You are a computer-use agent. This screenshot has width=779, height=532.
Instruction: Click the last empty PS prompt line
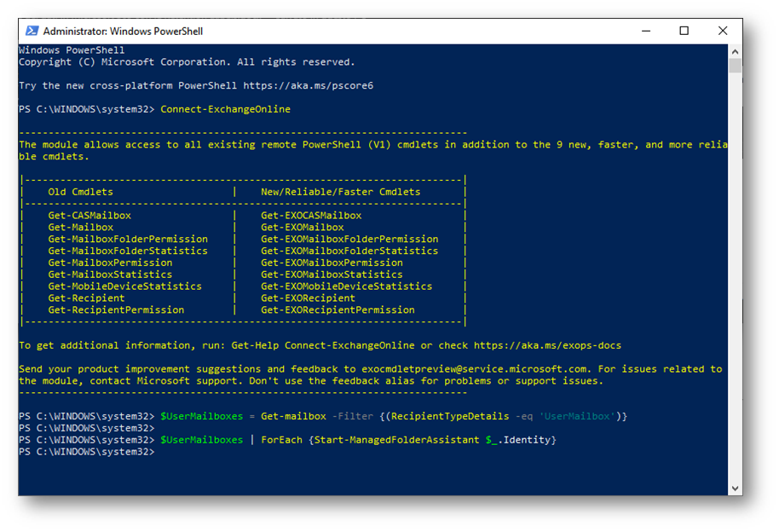(86, 452)
